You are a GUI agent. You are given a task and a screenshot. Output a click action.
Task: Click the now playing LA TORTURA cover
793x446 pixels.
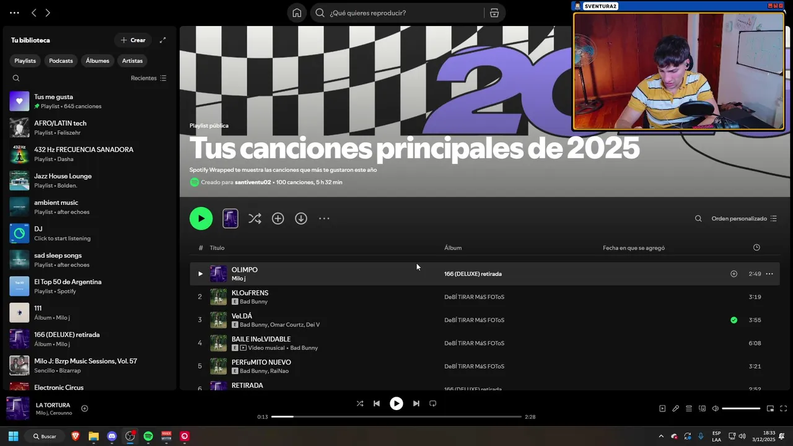point(18,409)
